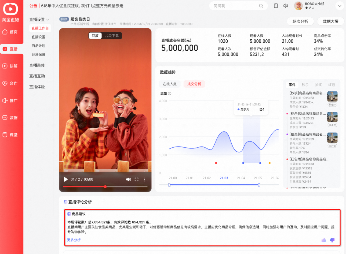Select the 21:03 time axis label
The width and height of the screenshot is (346, 254).
point(224,178)
